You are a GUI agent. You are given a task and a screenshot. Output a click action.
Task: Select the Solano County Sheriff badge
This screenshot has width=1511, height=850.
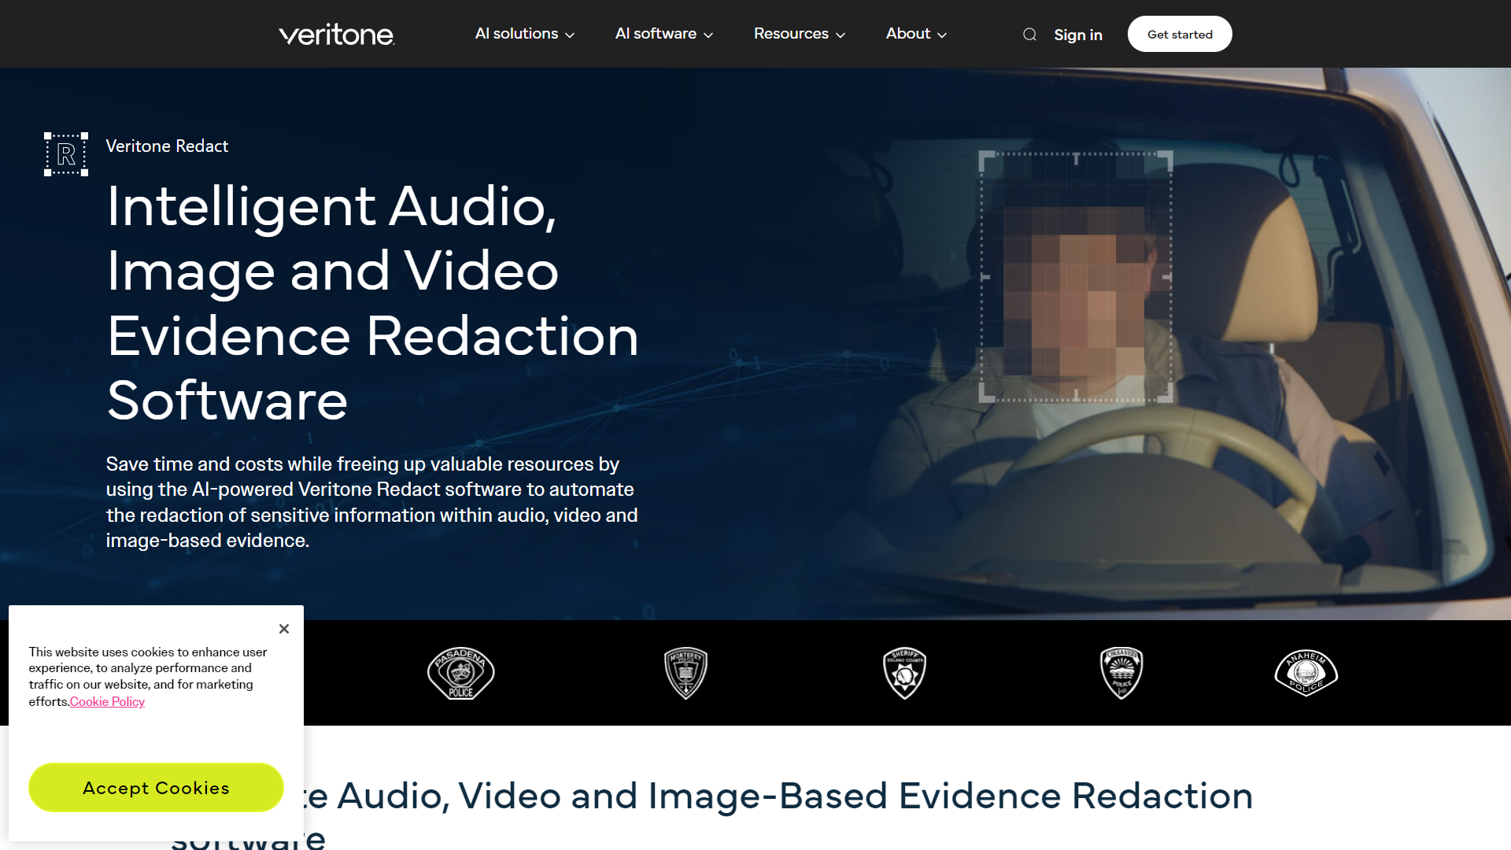coord(904,673)
